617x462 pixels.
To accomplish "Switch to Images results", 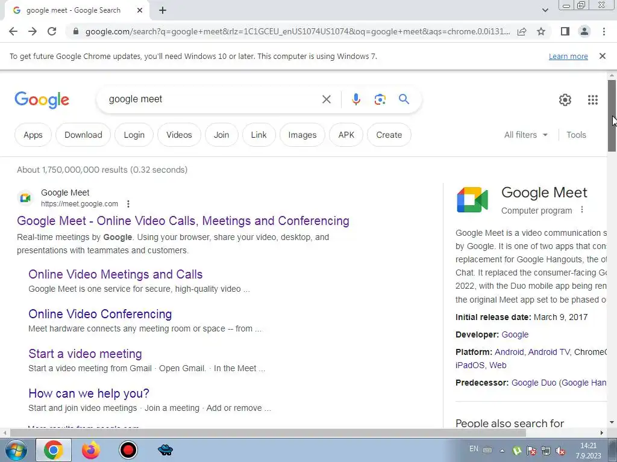I will (x=302, y=135).
